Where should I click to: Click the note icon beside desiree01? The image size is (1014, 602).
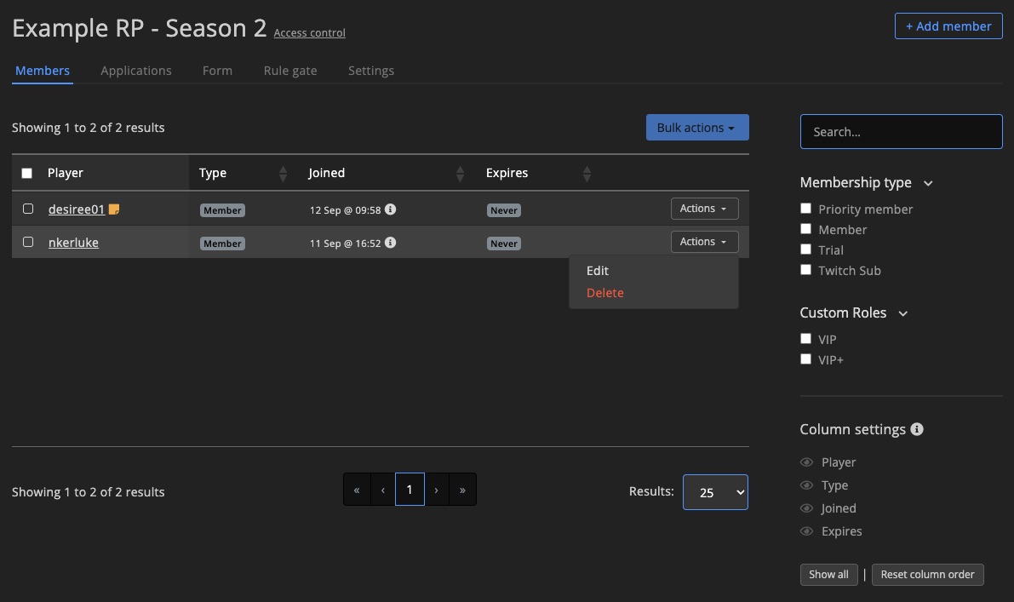114,209
